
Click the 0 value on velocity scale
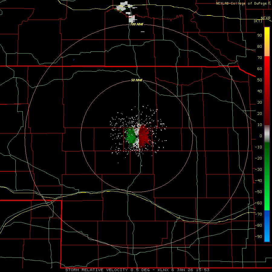click(x=261, y=136)
